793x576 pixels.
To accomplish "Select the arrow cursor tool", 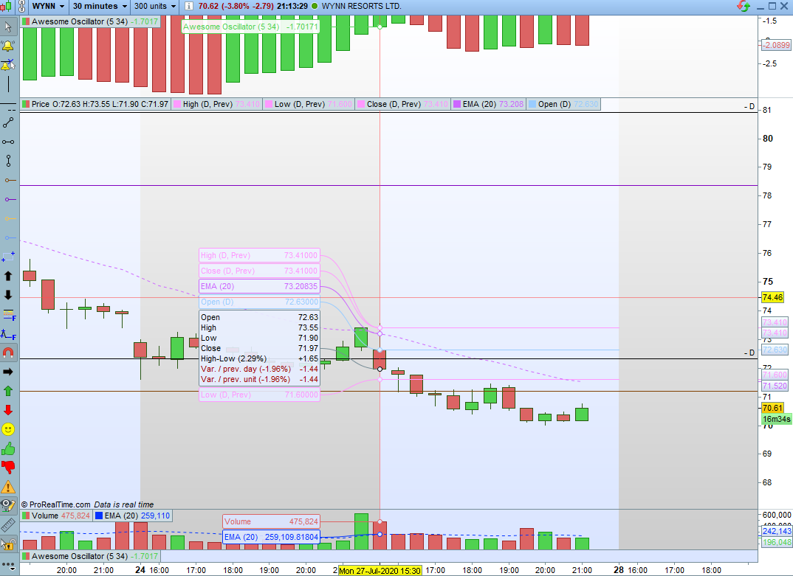I will (8, 27).
